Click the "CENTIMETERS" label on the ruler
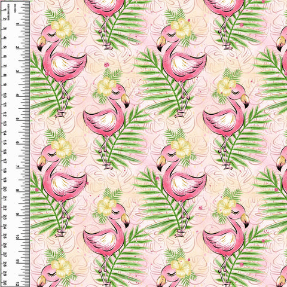 pyautogui.click(x=8, y=12)
